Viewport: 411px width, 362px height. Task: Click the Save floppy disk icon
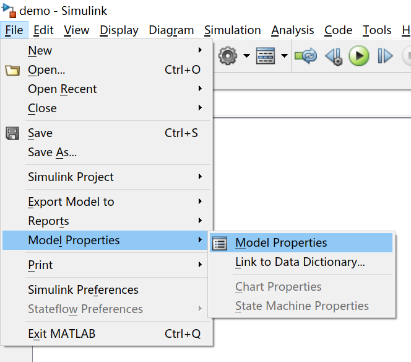click(x=12, y=133)
